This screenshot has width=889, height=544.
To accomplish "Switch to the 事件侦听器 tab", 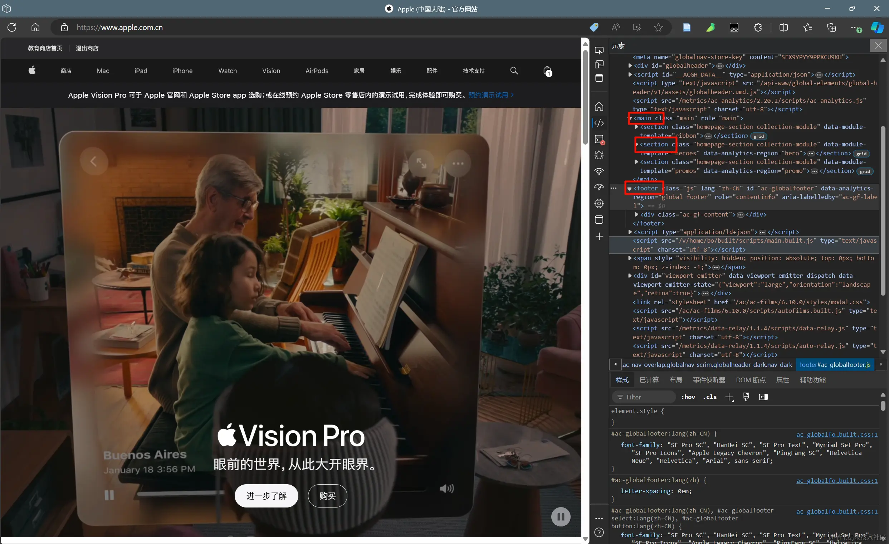I will [x=709, y=380].
